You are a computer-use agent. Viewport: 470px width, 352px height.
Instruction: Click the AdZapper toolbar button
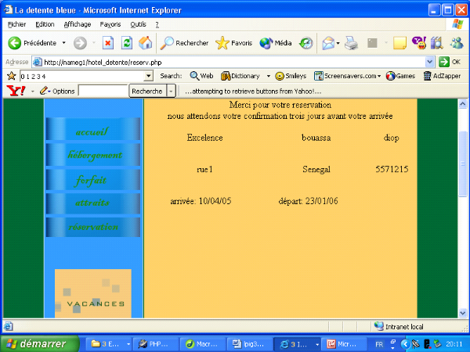click(442, 76)
